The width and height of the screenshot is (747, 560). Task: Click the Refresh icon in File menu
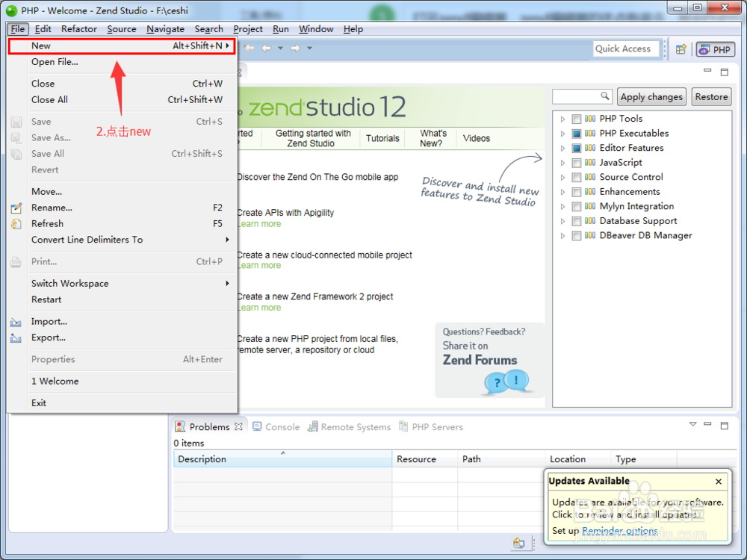click(x=16, y=224)
